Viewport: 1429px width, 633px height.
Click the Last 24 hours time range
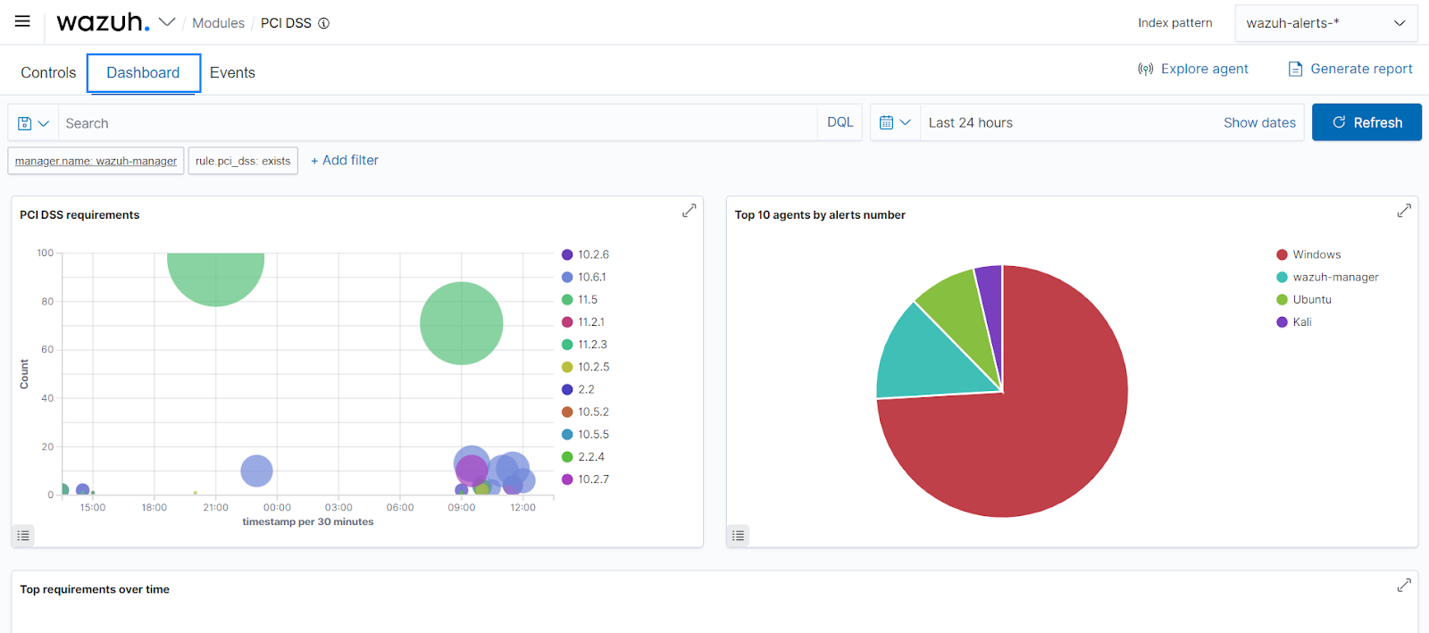click(971, 123)
